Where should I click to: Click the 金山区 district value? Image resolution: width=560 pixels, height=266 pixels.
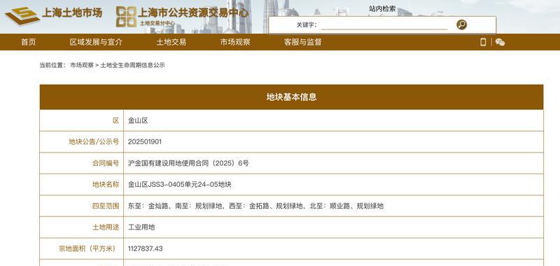[138, 120]
